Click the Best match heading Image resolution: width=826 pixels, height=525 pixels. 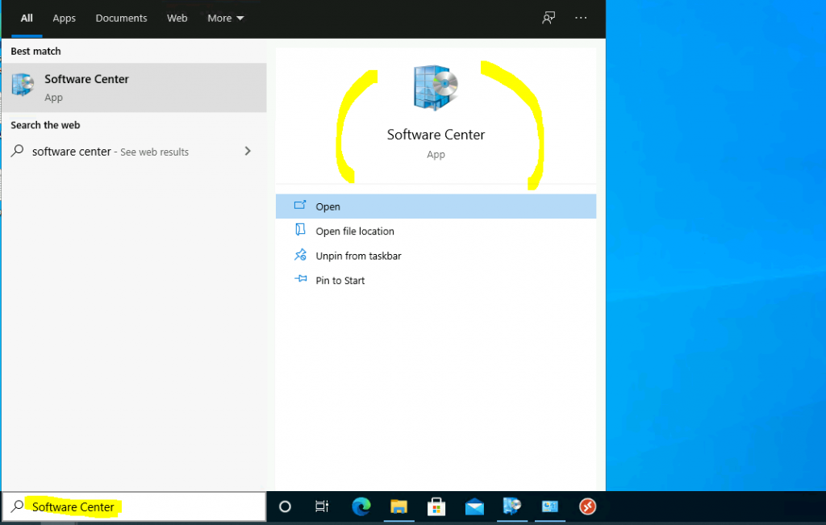(35, 51)
